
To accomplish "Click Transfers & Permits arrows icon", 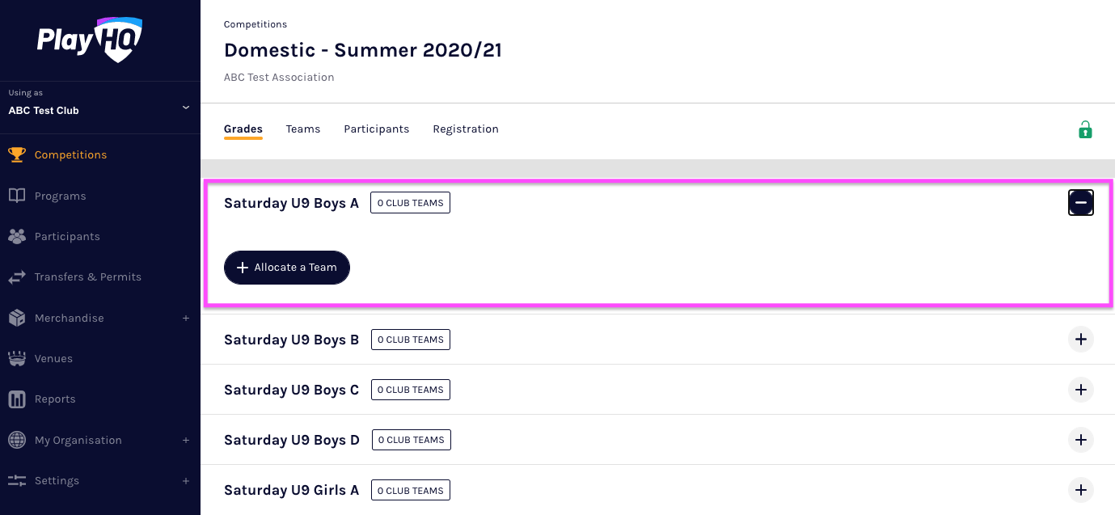I will (x=17, y=277).
